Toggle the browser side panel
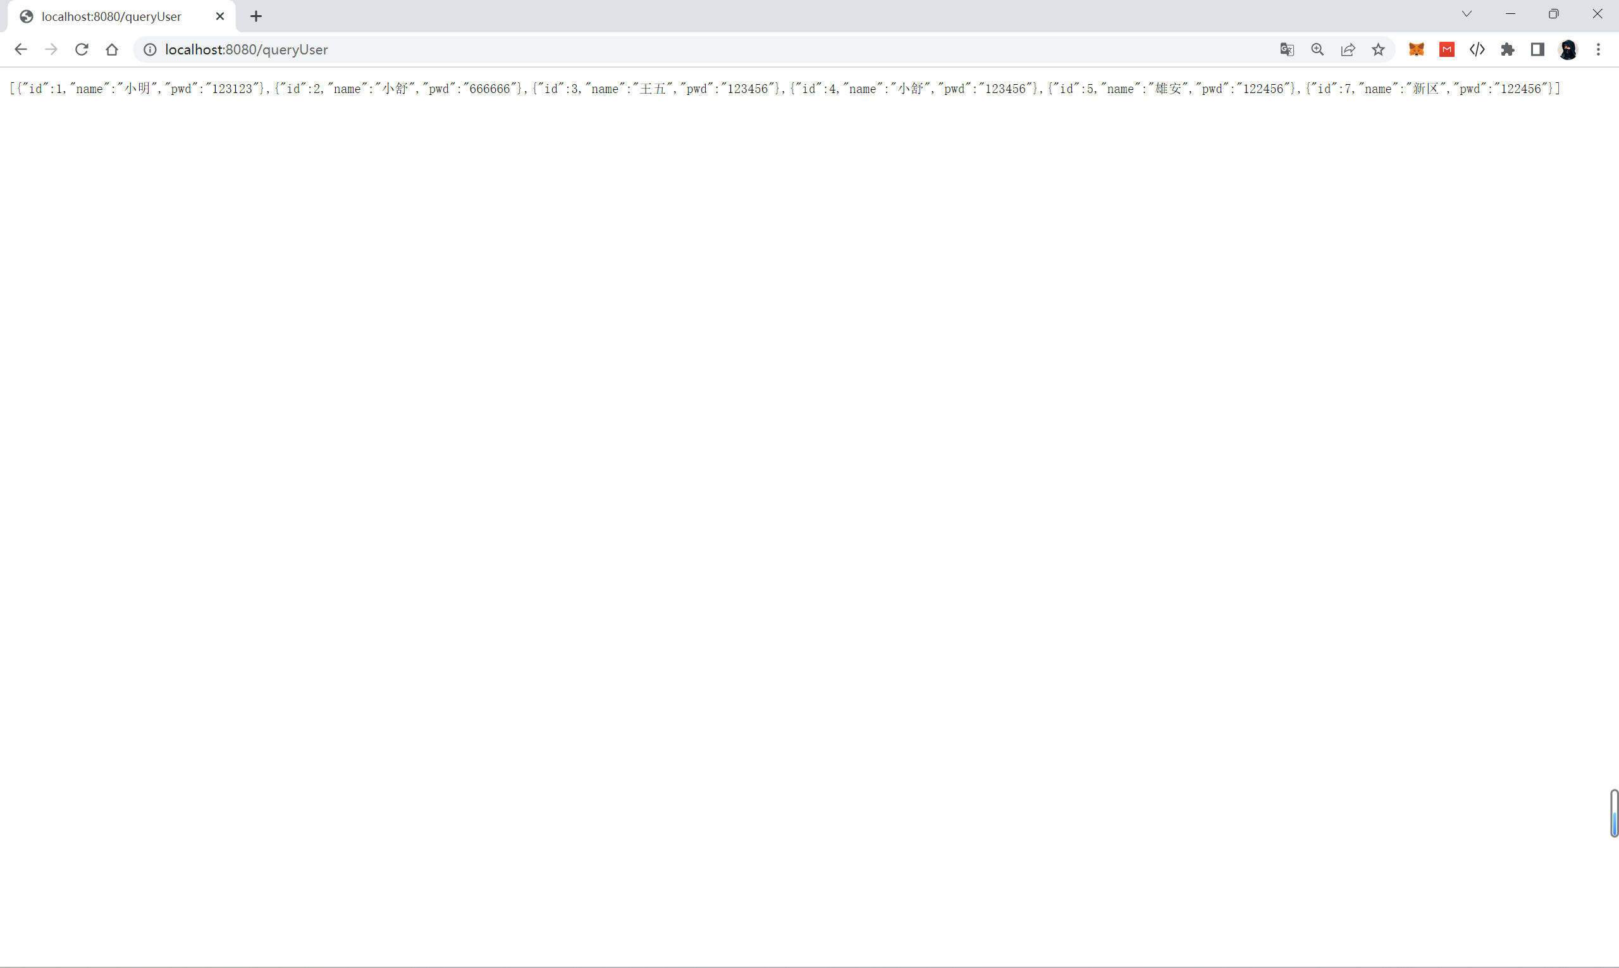 [x=1537, y=49]
